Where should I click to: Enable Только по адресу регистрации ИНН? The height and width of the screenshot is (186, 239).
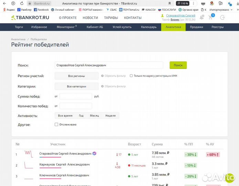[131, 76]
